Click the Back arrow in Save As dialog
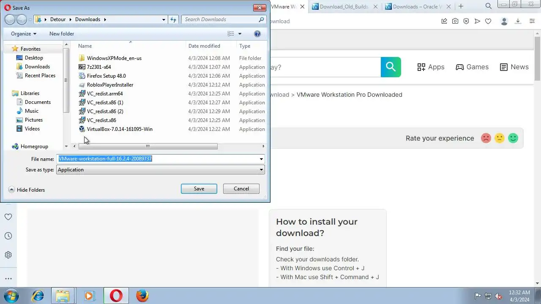 tap(10, 19)
